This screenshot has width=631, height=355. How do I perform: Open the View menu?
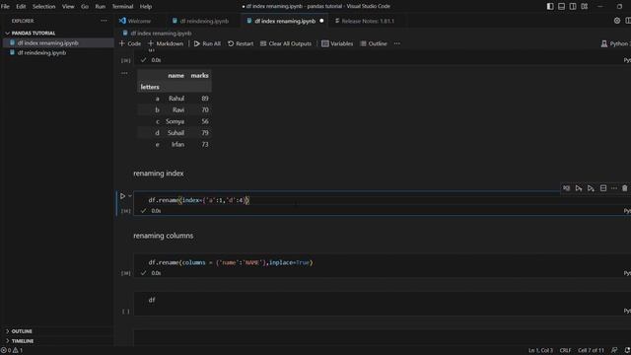(x=68, y=7)
